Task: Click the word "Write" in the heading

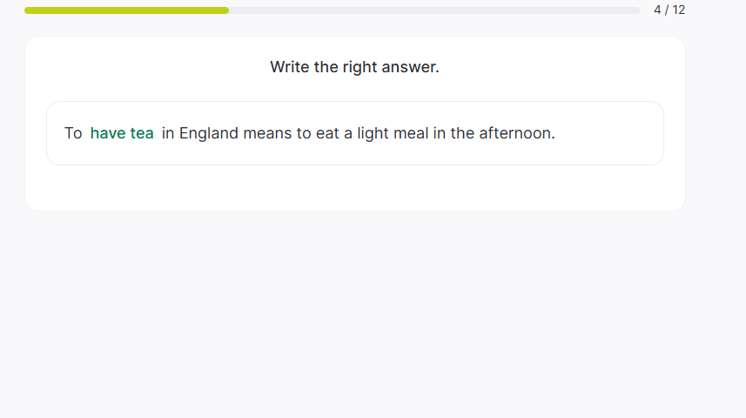Action: (x=290, y=67)
